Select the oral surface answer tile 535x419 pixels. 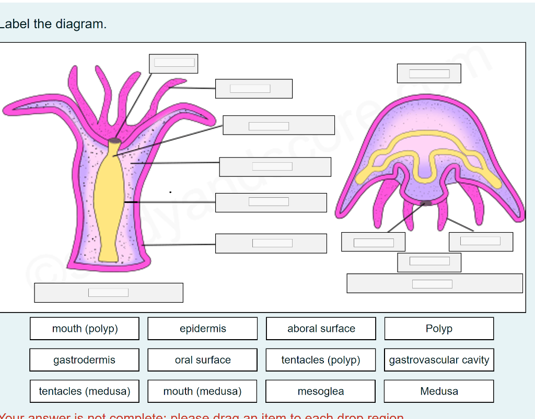pos(202,360)
